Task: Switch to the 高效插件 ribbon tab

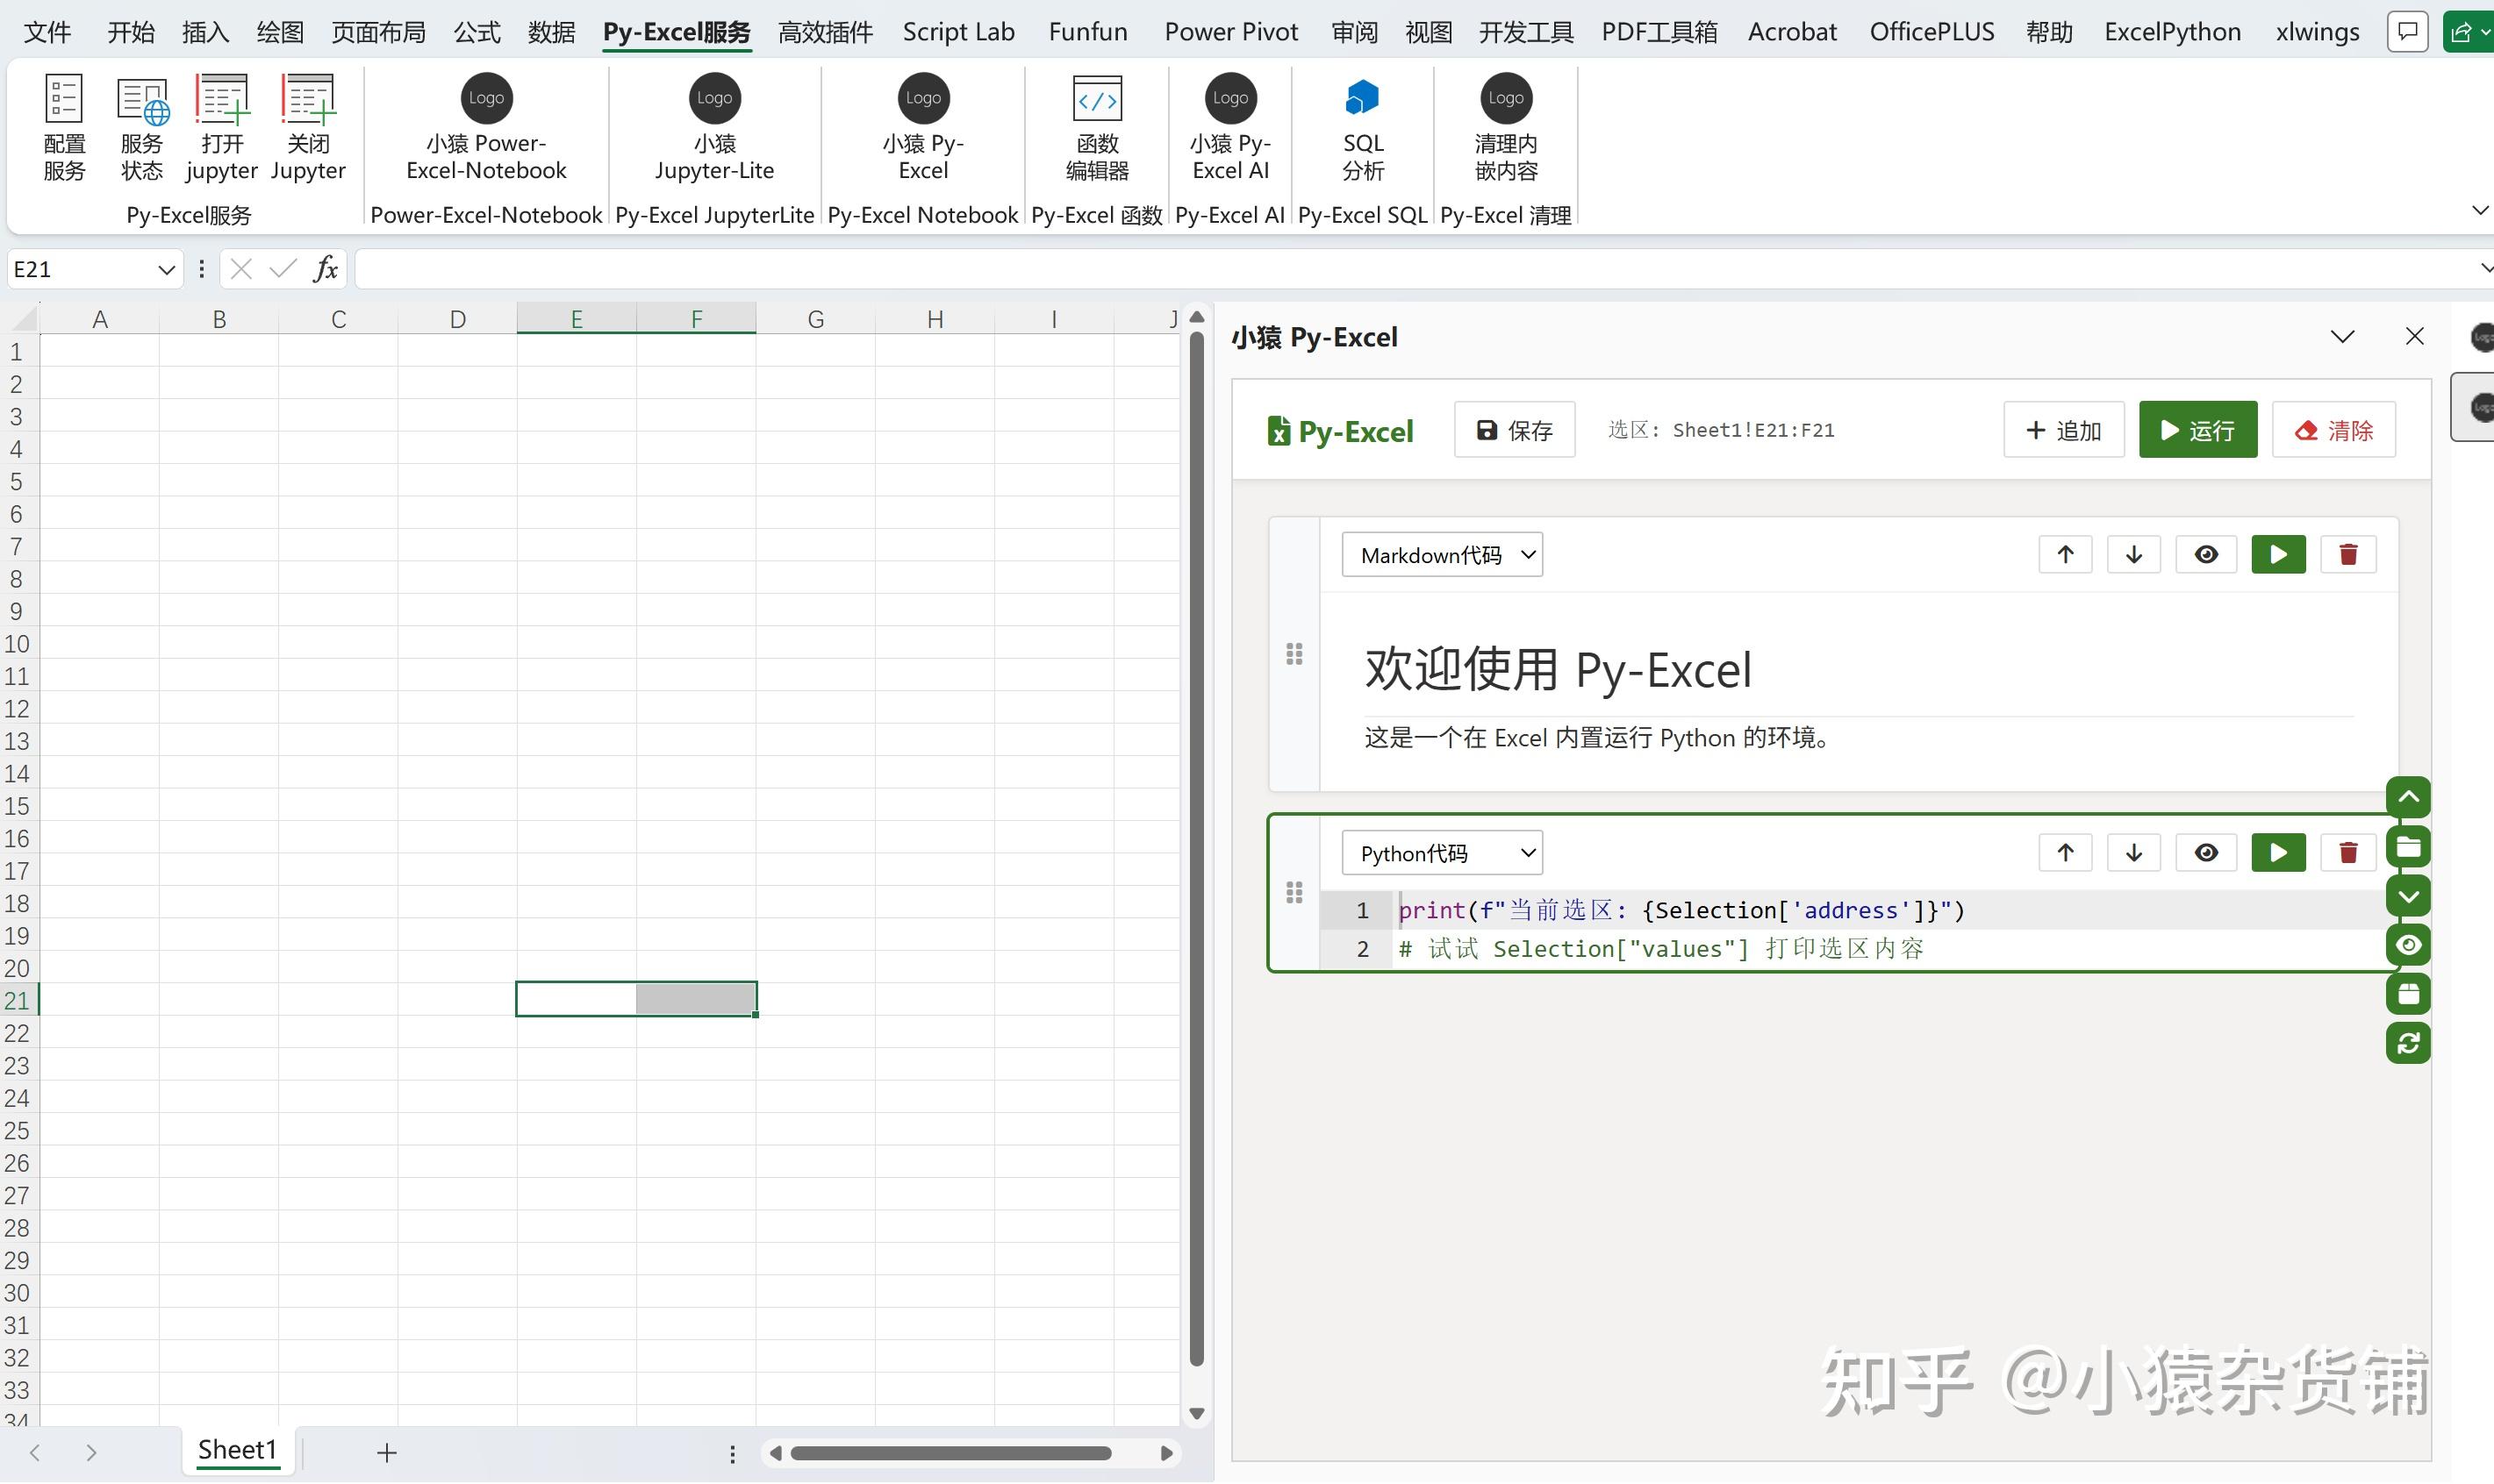Action: [825, 32]
